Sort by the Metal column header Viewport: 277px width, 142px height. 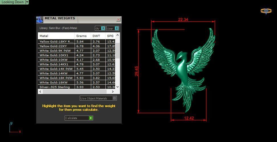[56, 36]
